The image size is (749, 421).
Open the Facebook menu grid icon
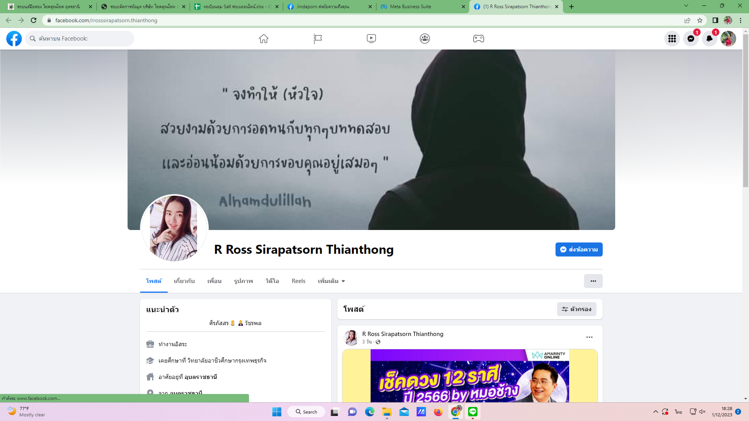coord(672,39)
